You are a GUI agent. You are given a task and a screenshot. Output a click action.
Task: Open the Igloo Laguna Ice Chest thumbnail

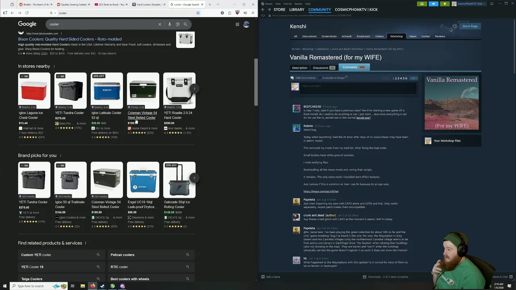pyautogui.click(x=34, y=91)
